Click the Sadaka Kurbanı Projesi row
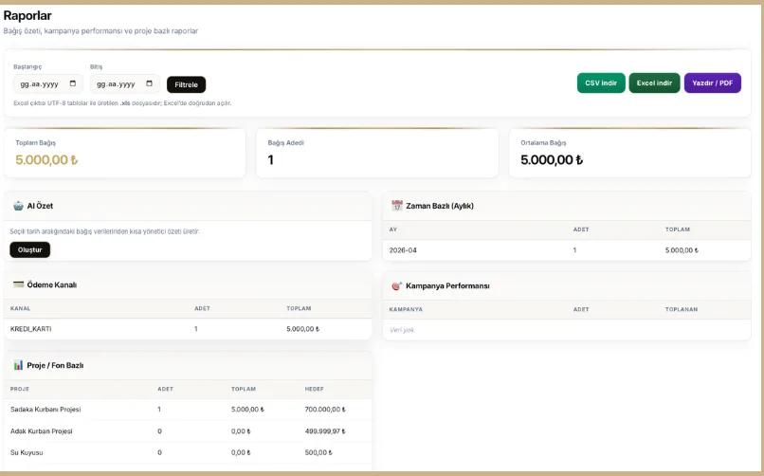764x476 pixels. click(188, 410)
